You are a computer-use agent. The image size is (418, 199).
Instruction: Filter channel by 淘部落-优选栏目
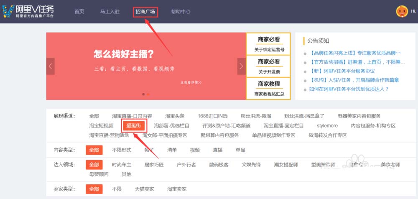(172, 126)
